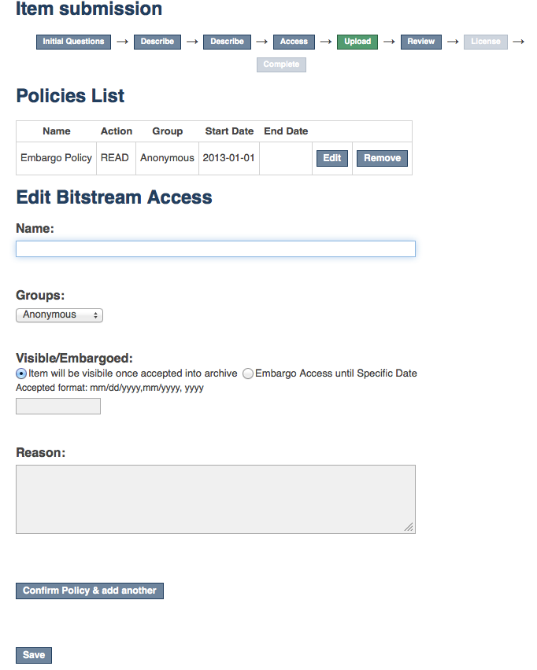Viewport: 537px width, 670px height.
Task: Click the embargo date input box
Action: point(58,407)
